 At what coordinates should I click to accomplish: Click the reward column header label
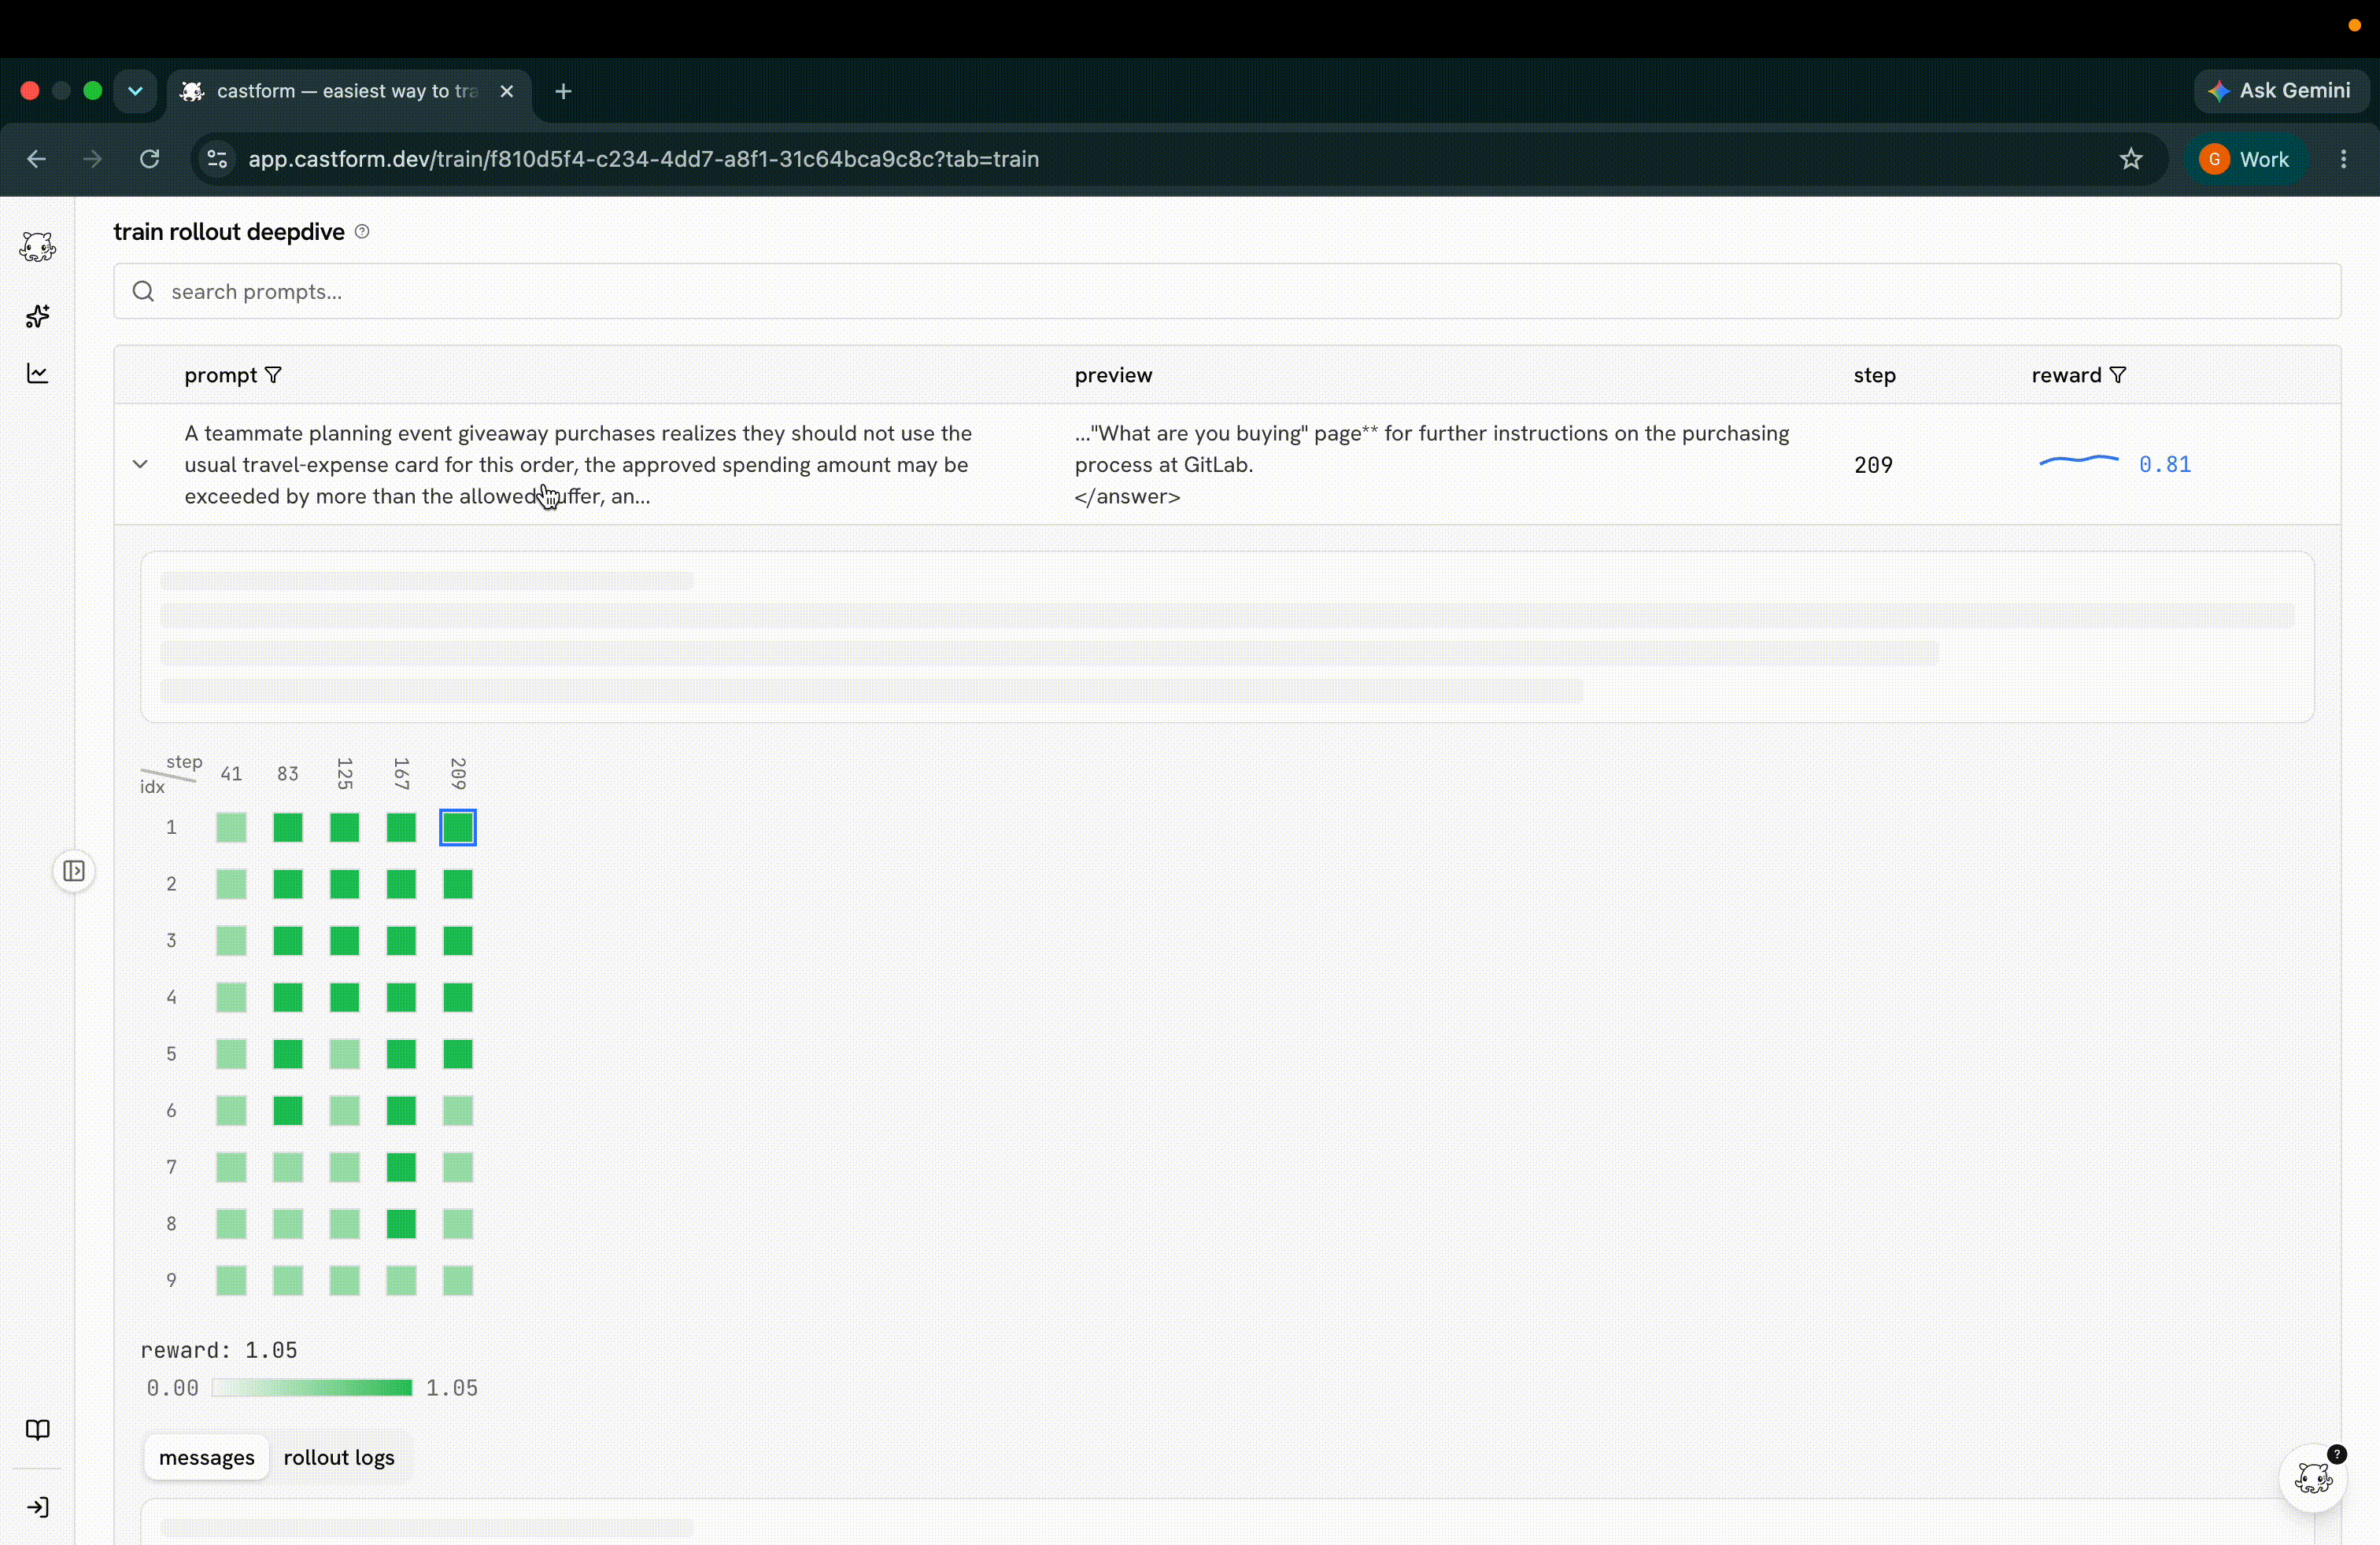pos(2066,374)
